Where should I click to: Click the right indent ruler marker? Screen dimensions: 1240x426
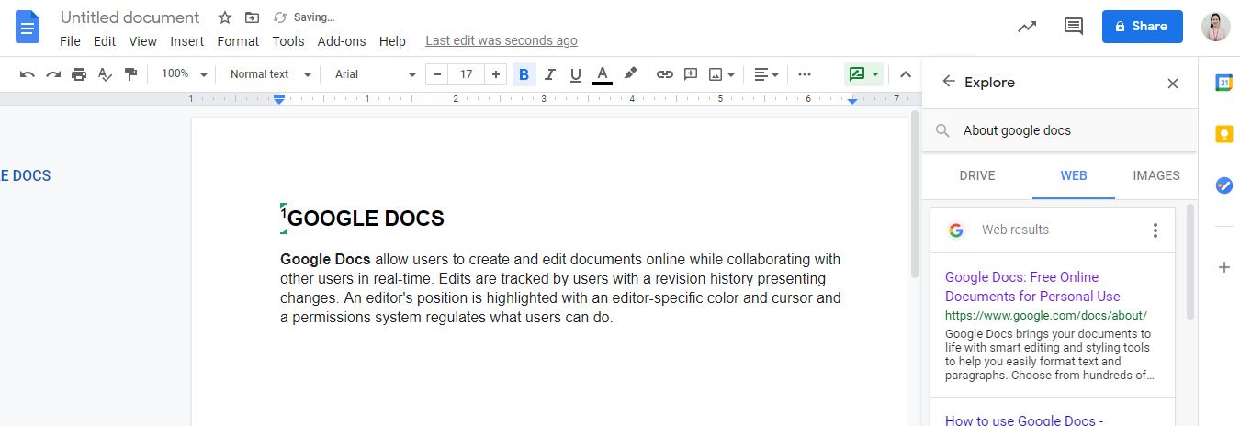coord(852,100)
